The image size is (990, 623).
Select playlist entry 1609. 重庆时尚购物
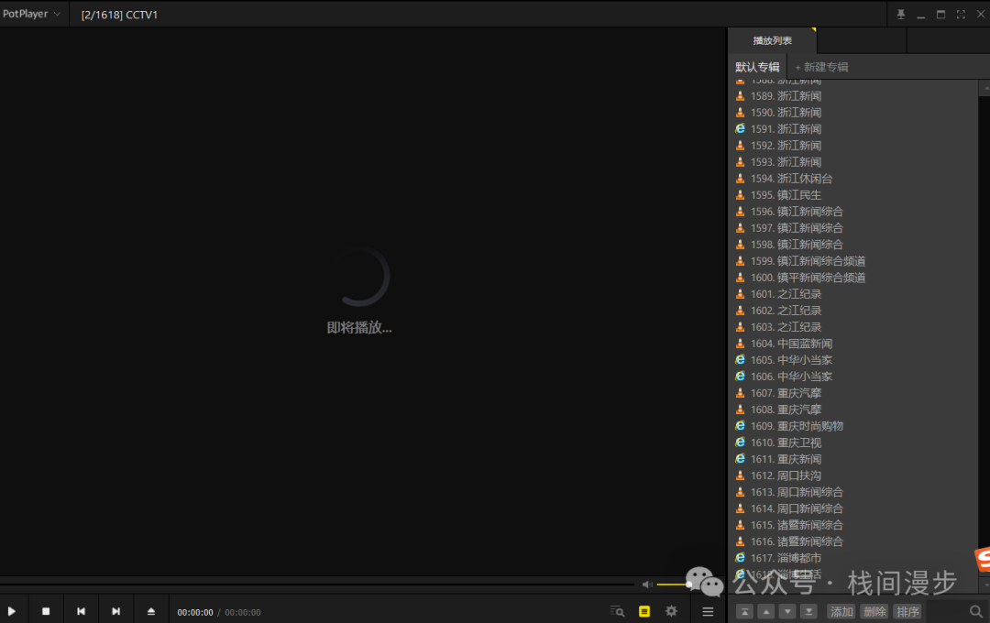tap(853, 426)
